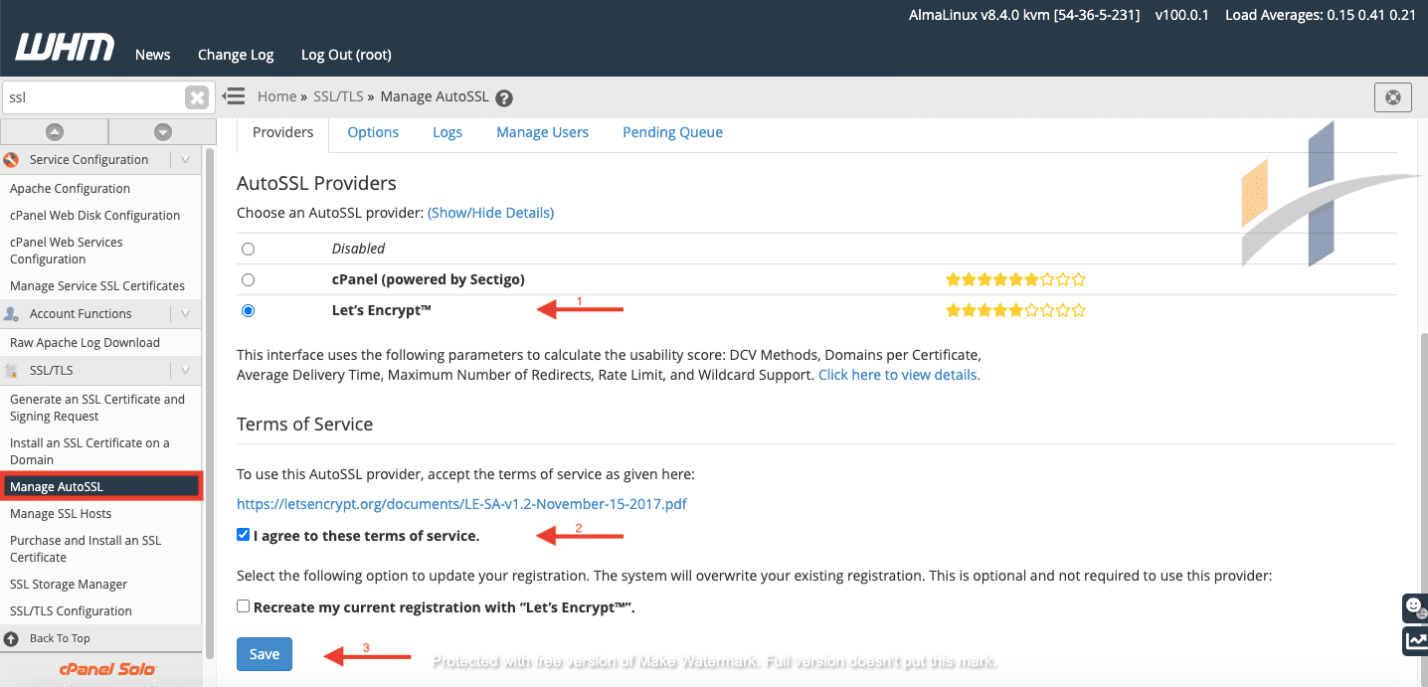
Task: Collapse the Service Configuration section
Action: 185,159
